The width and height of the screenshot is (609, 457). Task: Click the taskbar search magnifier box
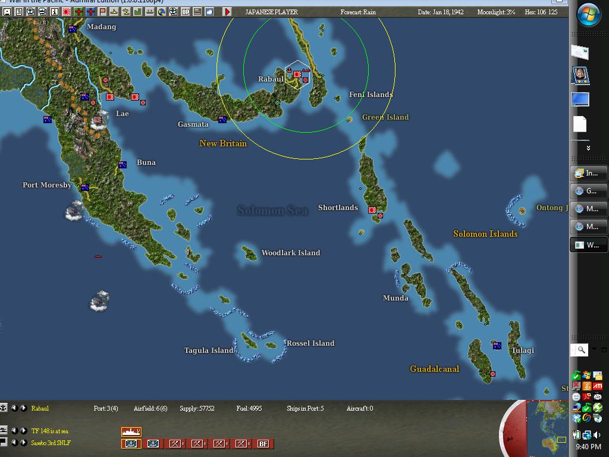579,350
